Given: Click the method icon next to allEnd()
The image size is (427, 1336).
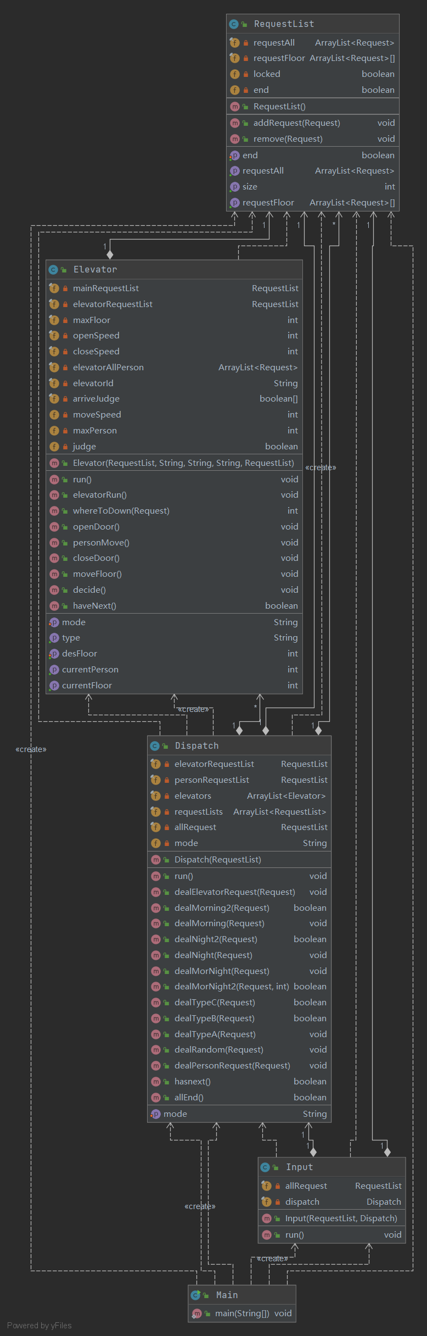Looking at the screenshot, I should pos(155,1098).
